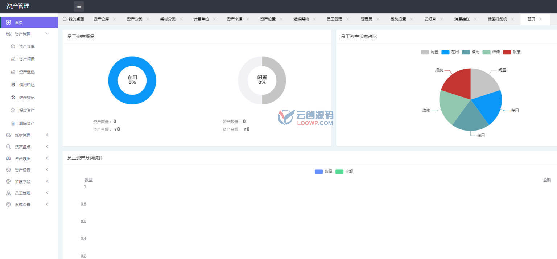
Task: Switch to the 计量单位 tab
Action: tap(201, 19)
